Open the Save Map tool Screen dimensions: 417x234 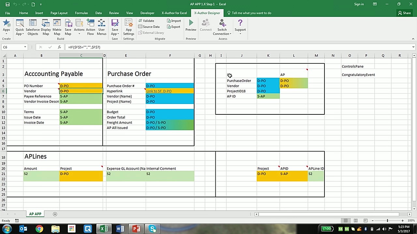pyautogui.click(x=68, y=27)
